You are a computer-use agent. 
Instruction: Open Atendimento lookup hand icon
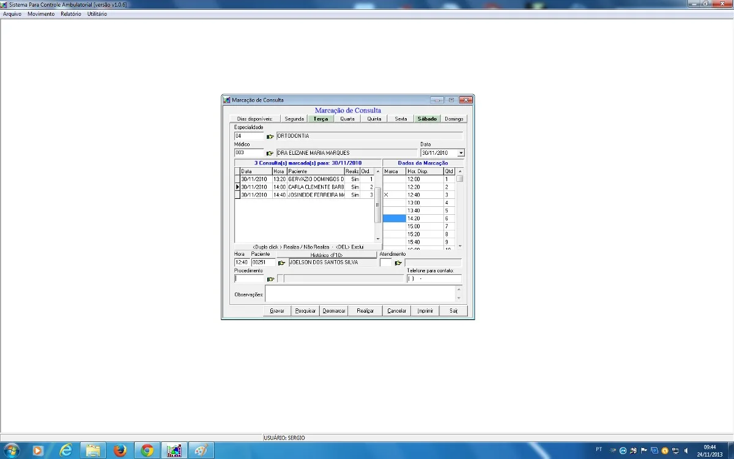click(398, 263)
